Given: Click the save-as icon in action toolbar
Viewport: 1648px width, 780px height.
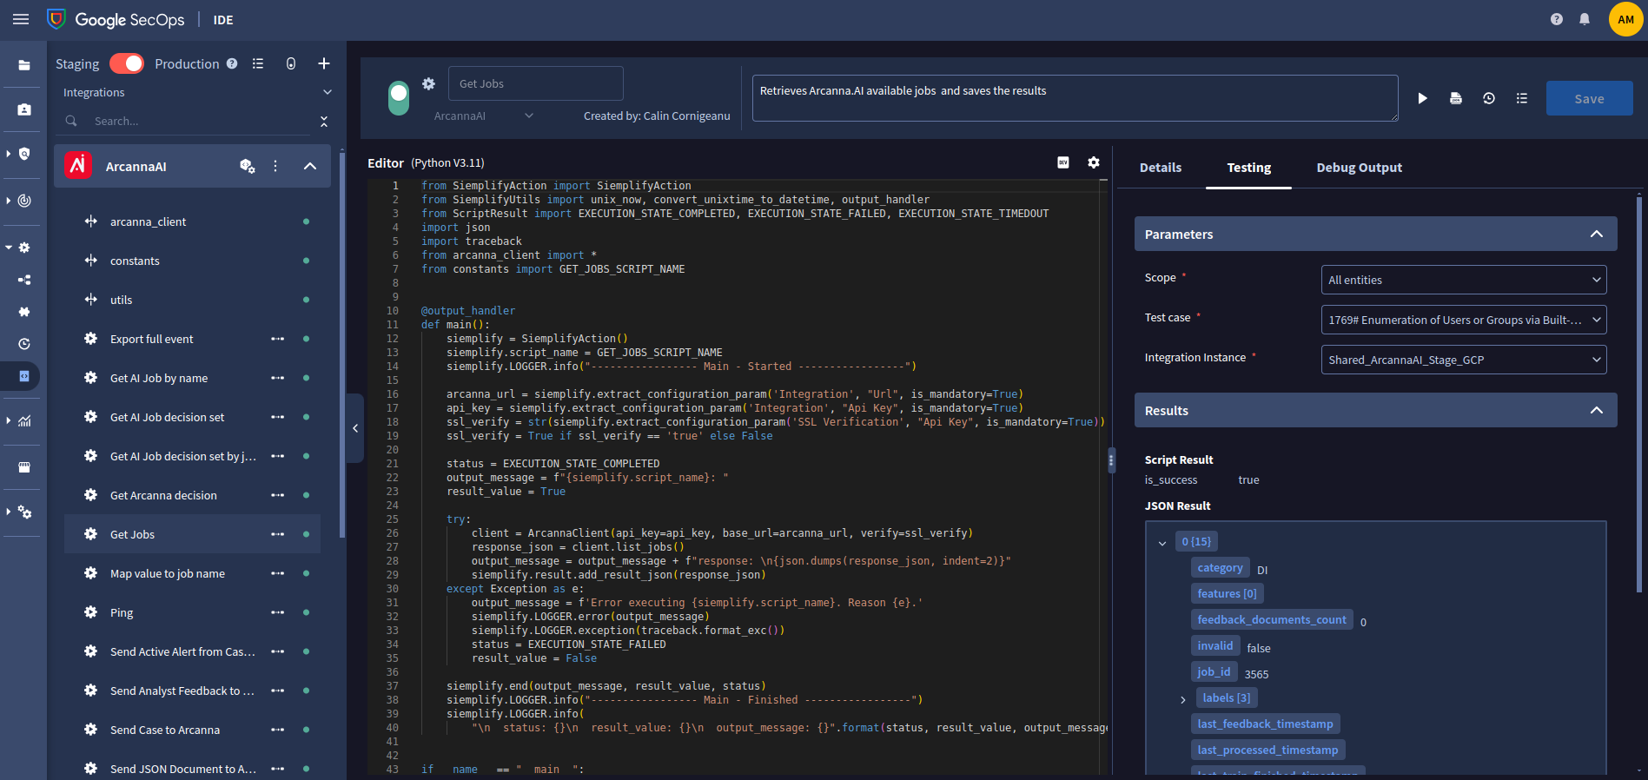Looking at the screenshot, I should [x=1456, y=98].
